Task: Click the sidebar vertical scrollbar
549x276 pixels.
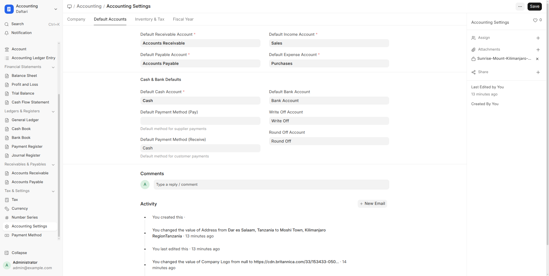Action: click(x=59, y=166)
